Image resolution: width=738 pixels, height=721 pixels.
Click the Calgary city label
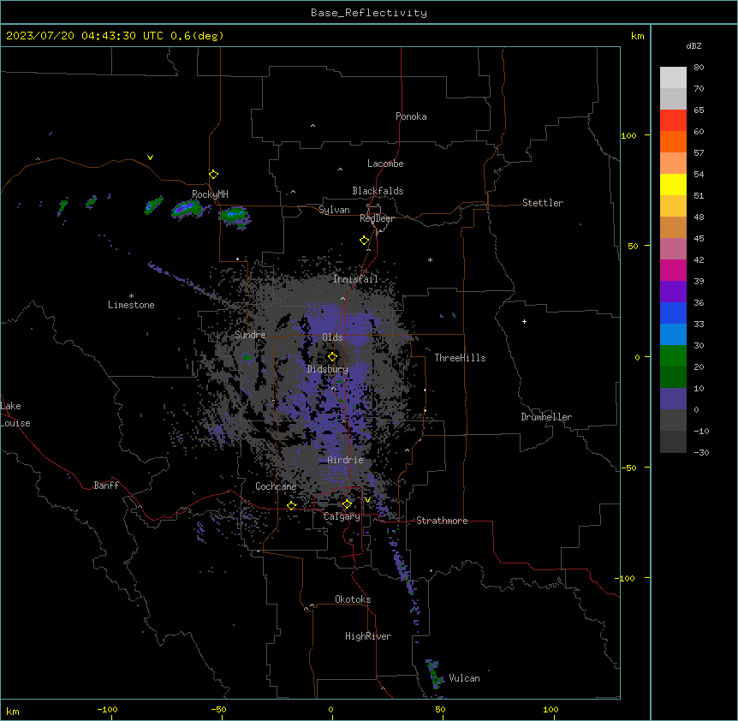pos(342,516)
